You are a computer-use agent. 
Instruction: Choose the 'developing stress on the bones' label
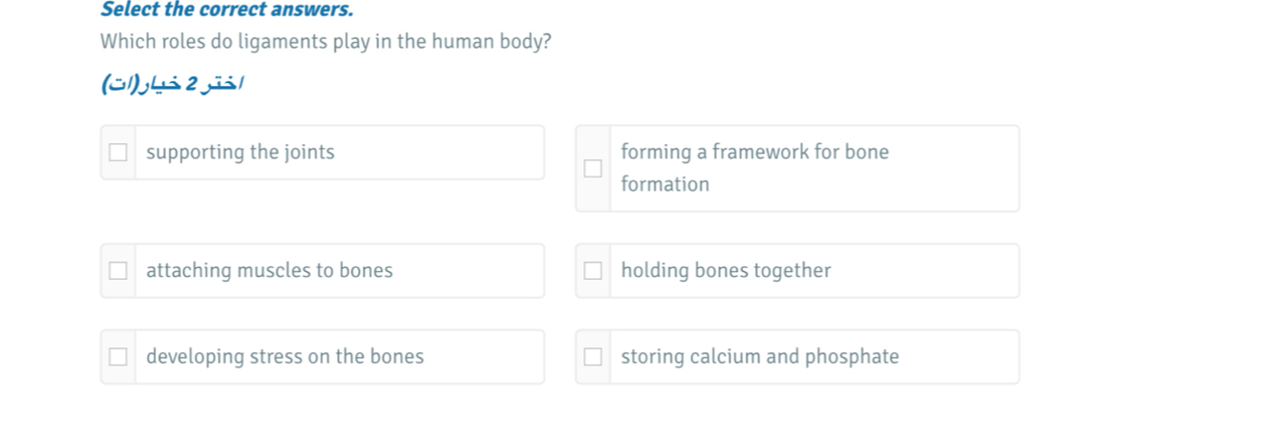(285, 357)
